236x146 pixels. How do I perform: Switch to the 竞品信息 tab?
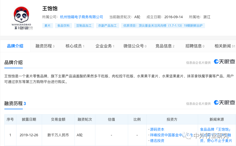click(165, 46)
